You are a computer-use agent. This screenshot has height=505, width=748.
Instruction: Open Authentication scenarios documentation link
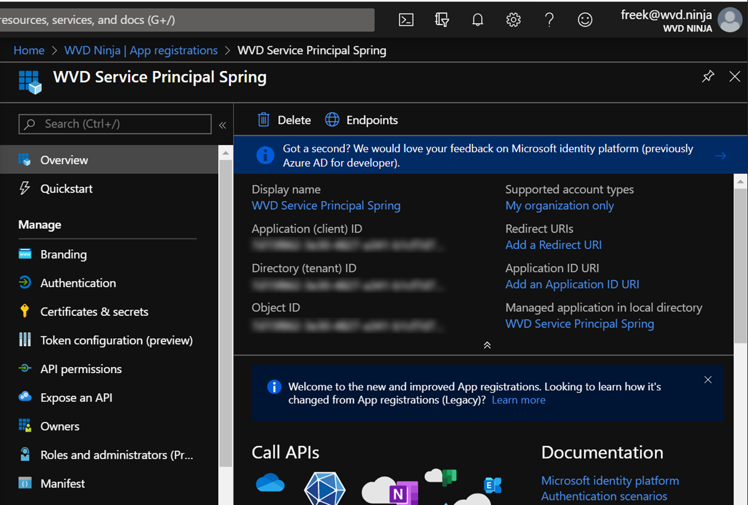coord(604,496)
